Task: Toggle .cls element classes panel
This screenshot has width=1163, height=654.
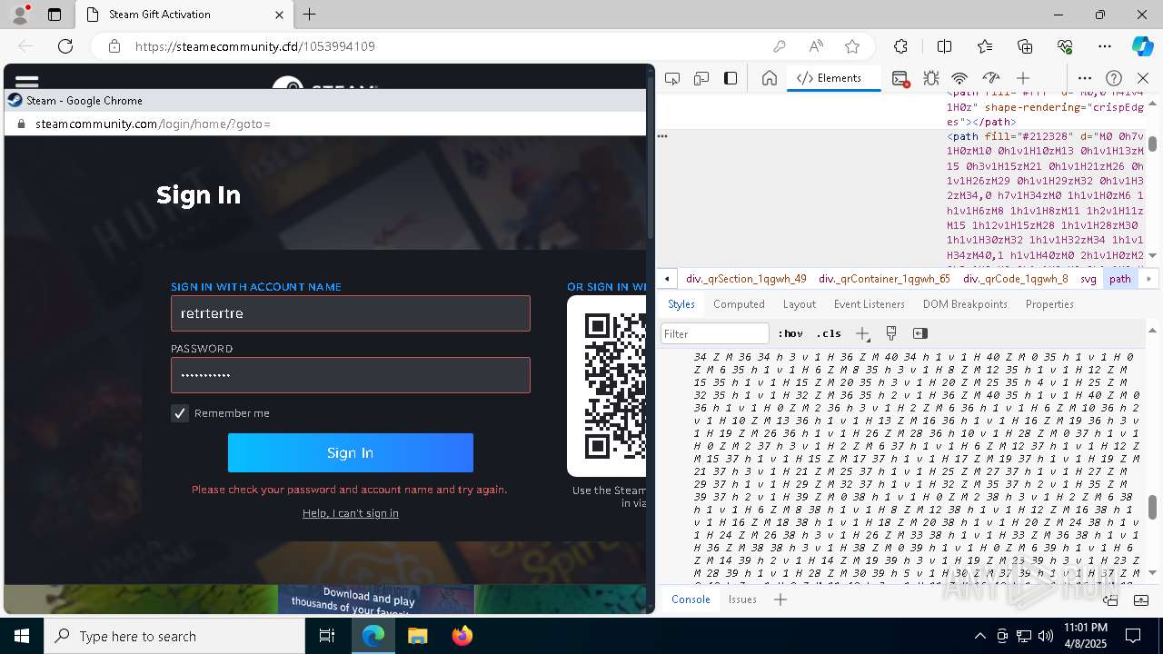Action: click(x=829, y=333)
